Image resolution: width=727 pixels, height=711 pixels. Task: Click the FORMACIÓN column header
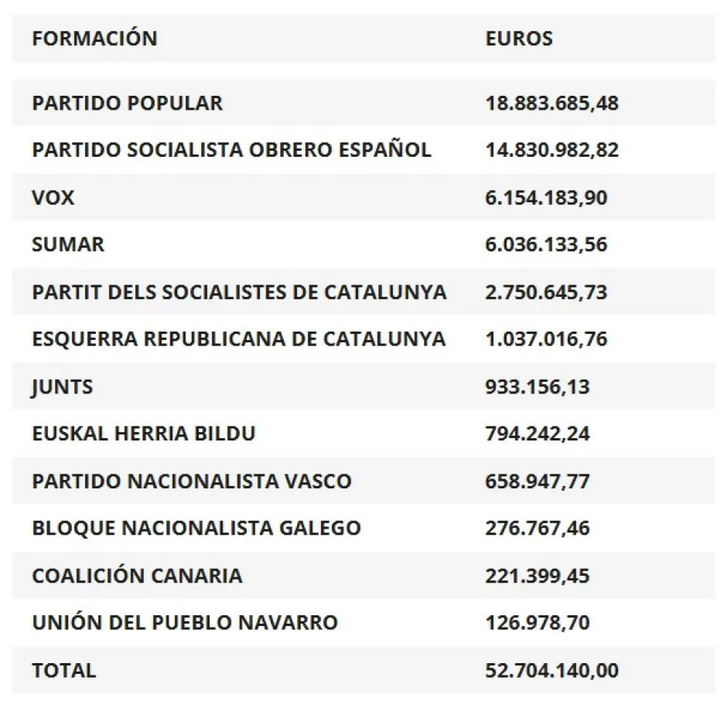click(x=94, y=39)
